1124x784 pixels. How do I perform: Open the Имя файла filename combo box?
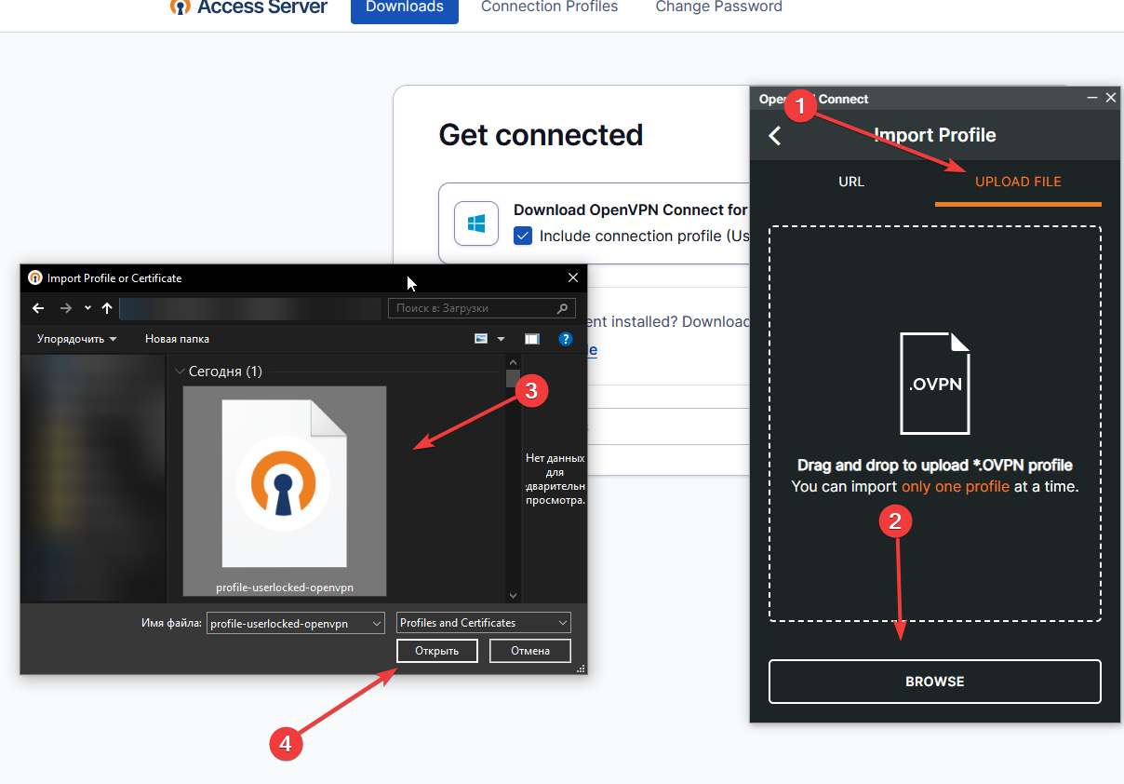[296, 623]
